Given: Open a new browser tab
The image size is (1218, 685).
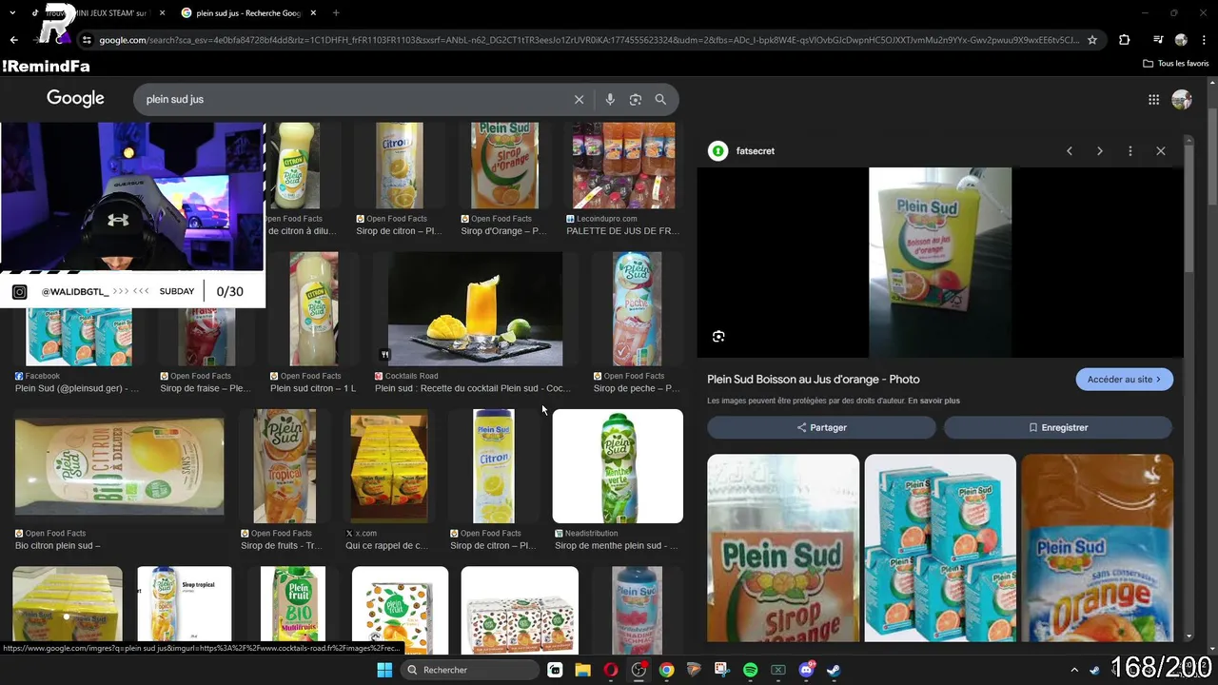Looking at the screenshot, I should pos(336,13).
